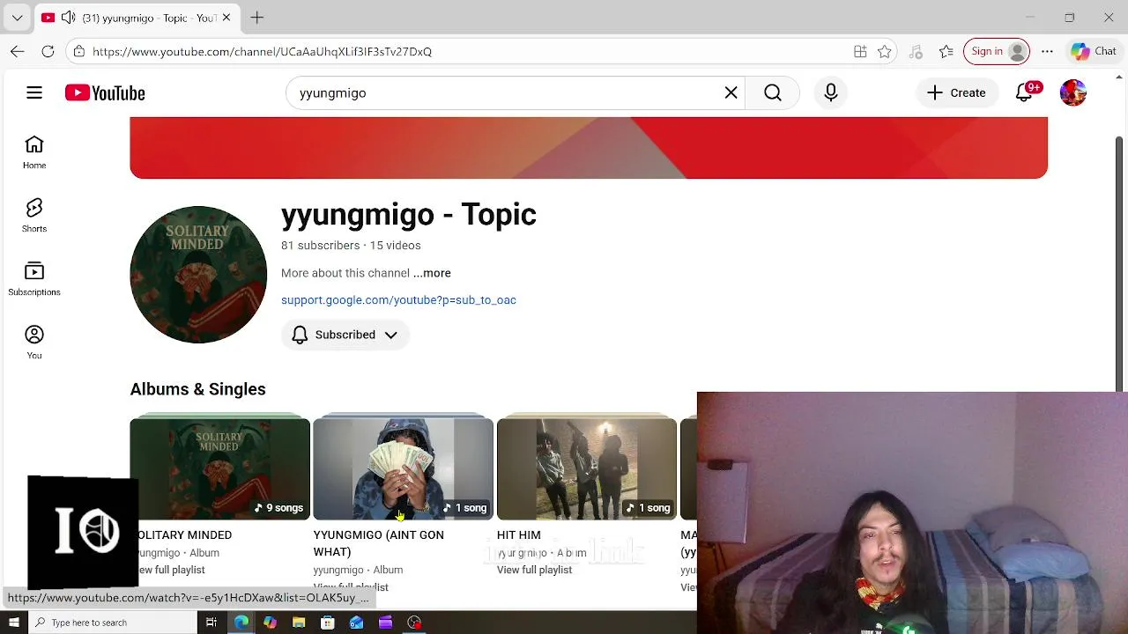1128x634 pixels.
Task: Open the YouTube account avatar menu
Action: [x=1073, y=92]
